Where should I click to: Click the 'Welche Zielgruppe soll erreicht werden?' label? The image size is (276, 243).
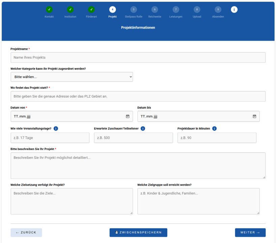coord(164,185)
